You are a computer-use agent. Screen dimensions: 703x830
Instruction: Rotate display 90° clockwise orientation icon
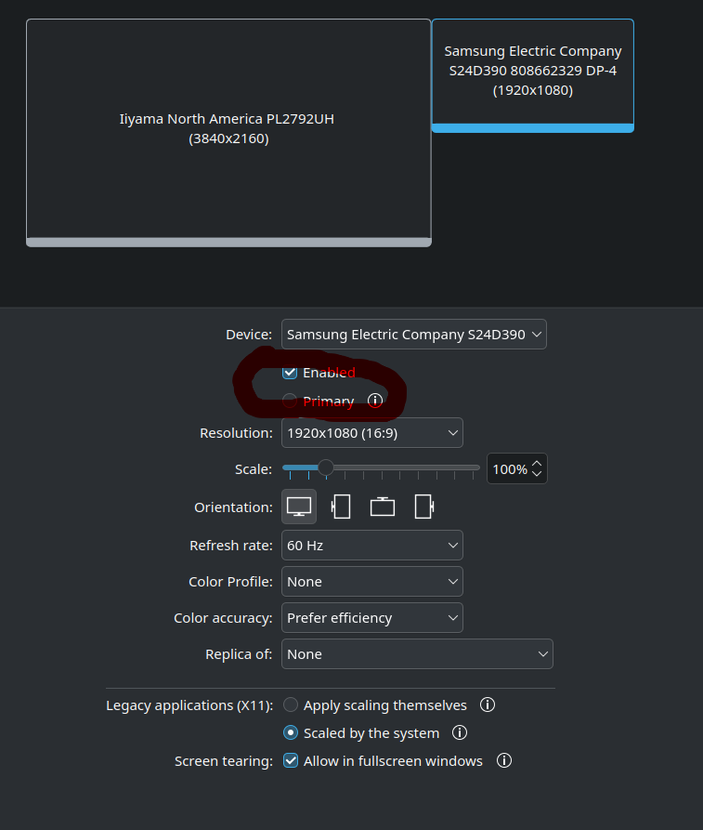tap(424, 507)
